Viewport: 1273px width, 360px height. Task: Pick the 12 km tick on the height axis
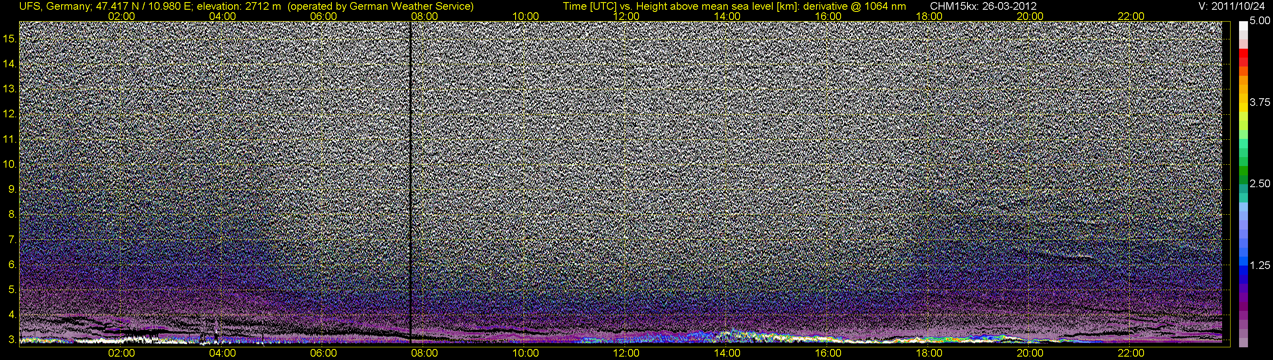click(x=10, y=114)
